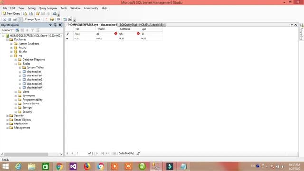Click the Execute SQL red exclamation icon
The width and height of the screenshot is (304, 171).
tap(47, 19)
